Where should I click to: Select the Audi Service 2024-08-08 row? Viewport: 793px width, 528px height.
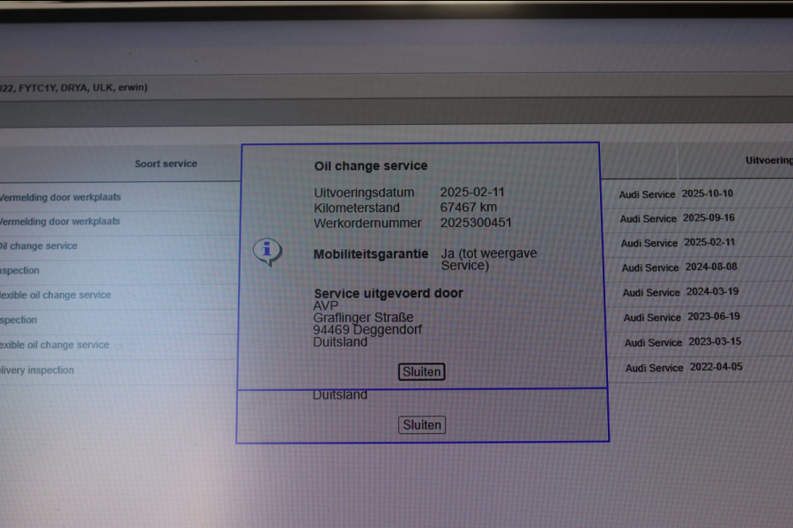679,267
